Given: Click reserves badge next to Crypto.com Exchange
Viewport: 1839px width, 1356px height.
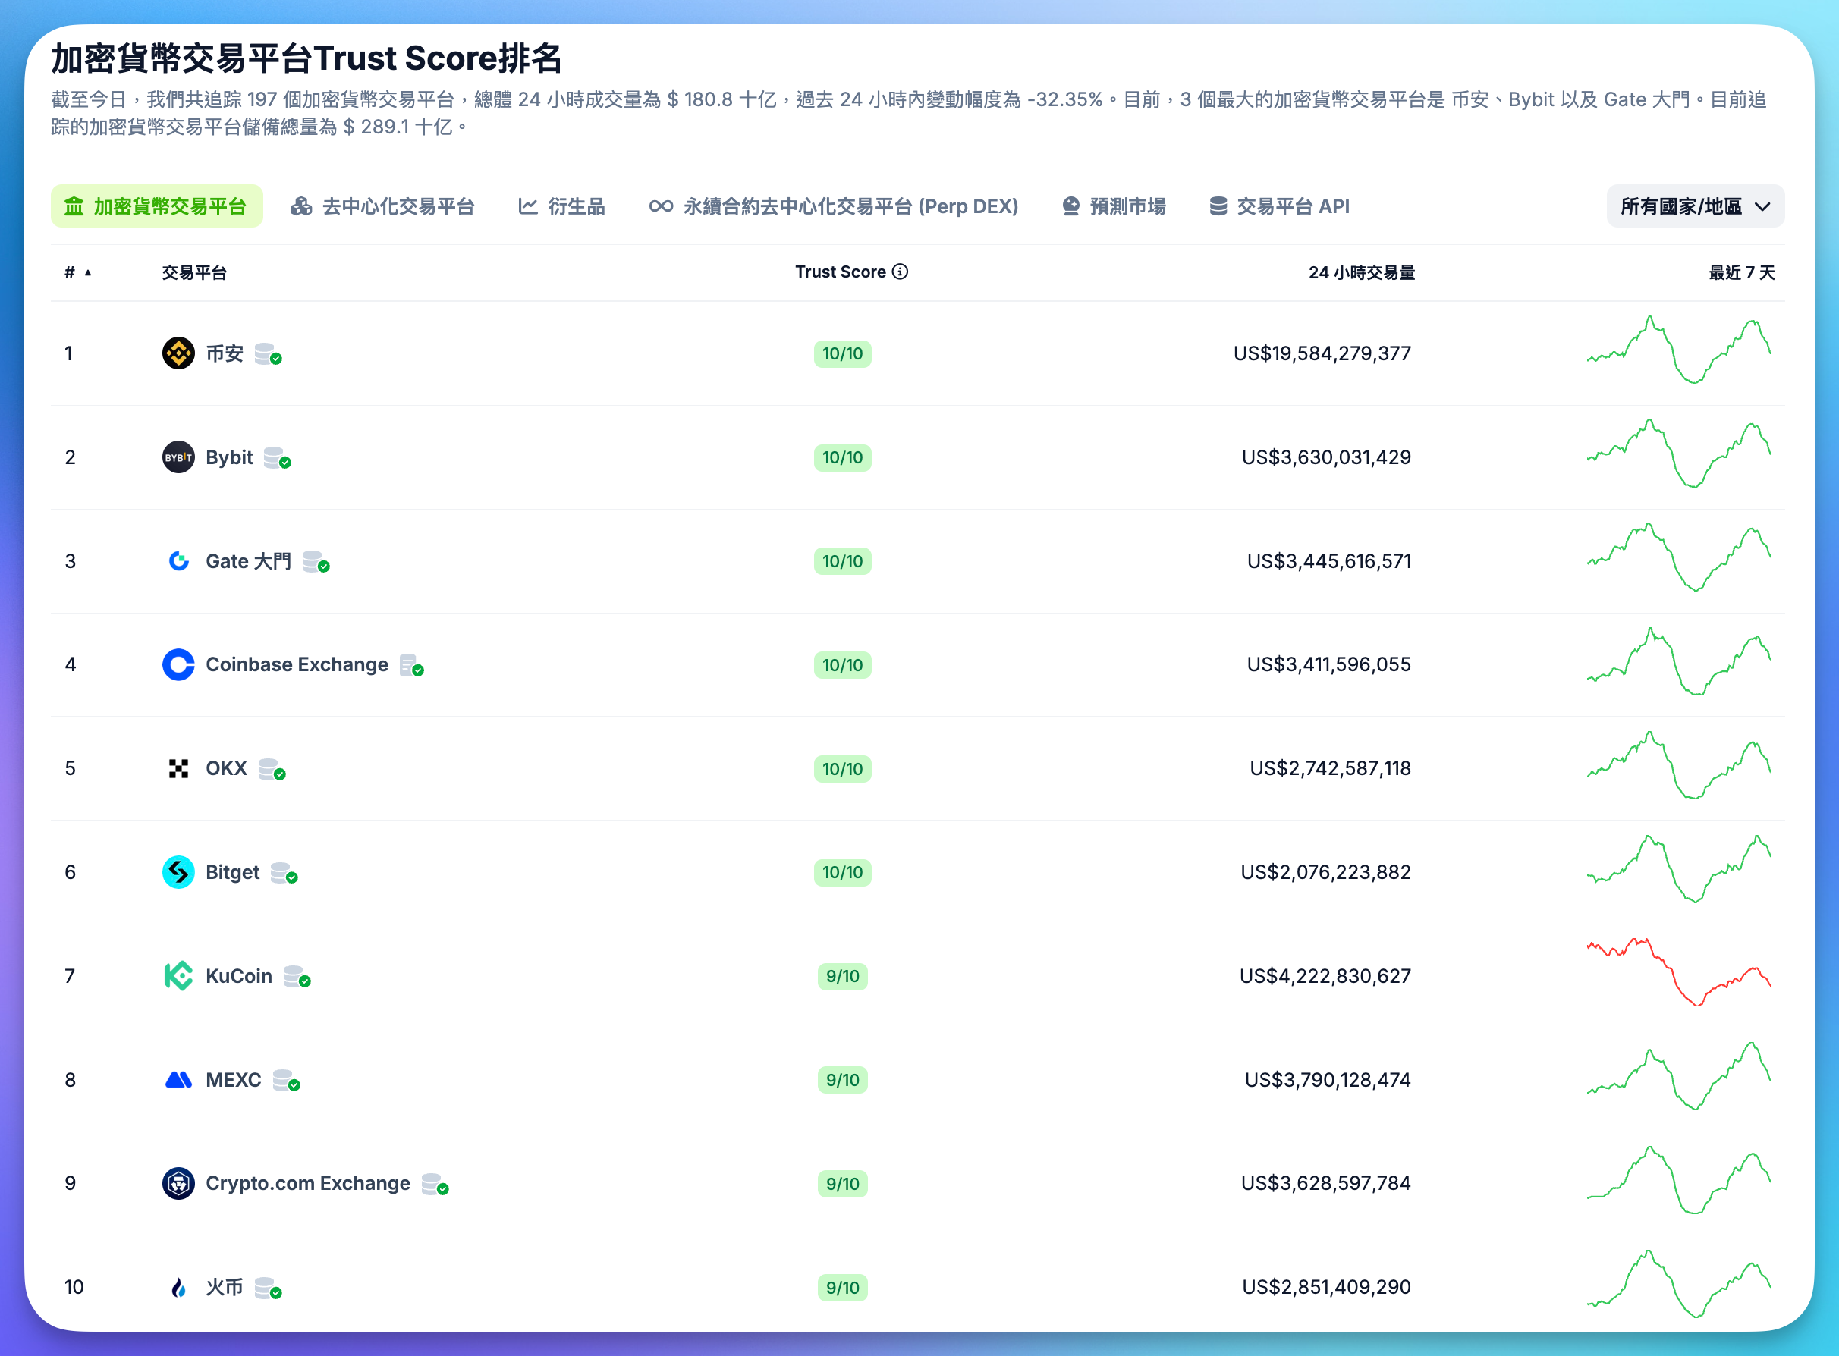Looking at the screenshot, I should point(434,1185).
